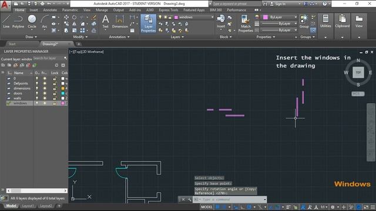Toggle freeze sun icon for Defpoints layer
The height and width of the screenshot is (211, 376).
(45, 83)
